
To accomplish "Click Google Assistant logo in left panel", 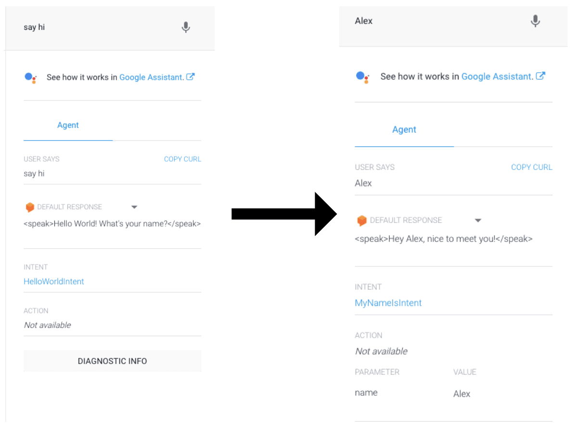I will (x=31, y=78).
